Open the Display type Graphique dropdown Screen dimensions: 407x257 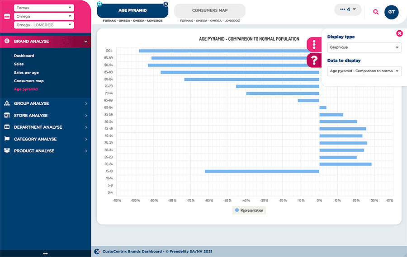pyautogui.click(x=364, y=47)
